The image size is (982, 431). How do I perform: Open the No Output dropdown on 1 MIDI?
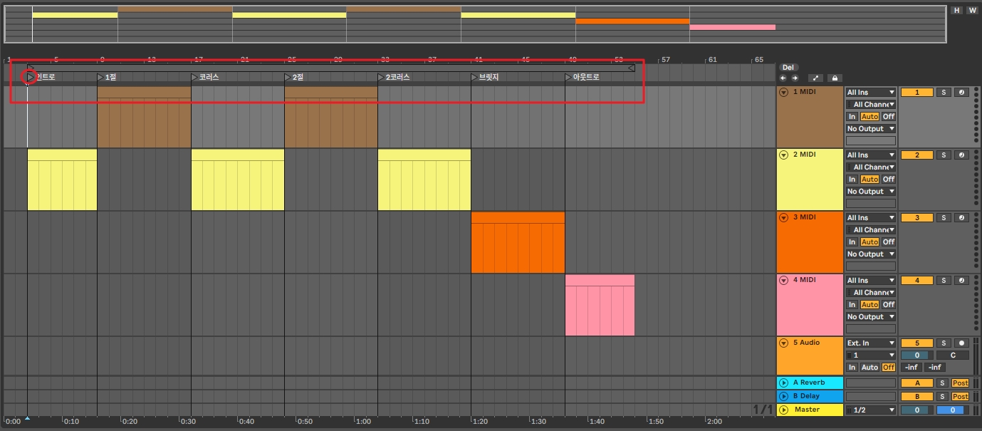(871, 129)
